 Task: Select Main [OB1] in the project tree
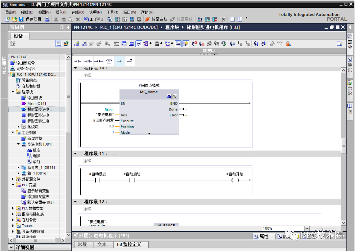(36, 103)
